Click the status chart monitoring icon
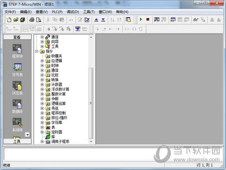 pyautogui.click(x=173, y=20)
